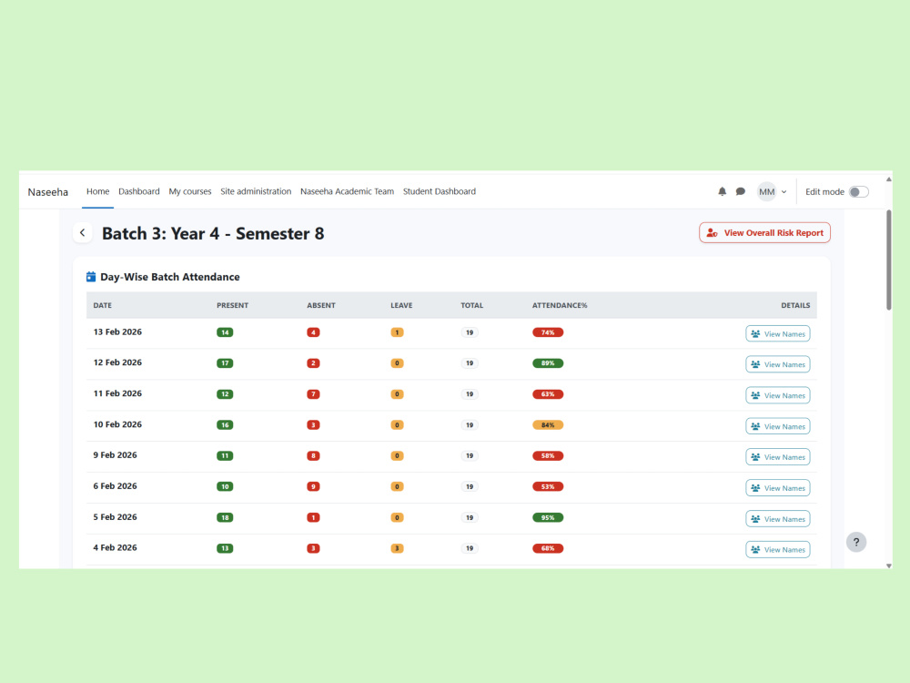910x683 pixels.
Task: Click the page vertical scrollbar thumb
Action: [x=888, y=260]
